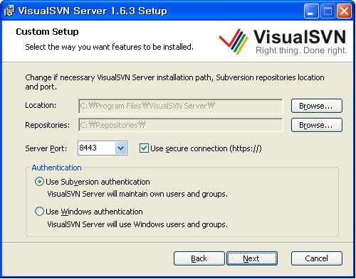
Task: Click the VisualSVN Server 1.6.3 Setup title text
Action: point(93,11)
